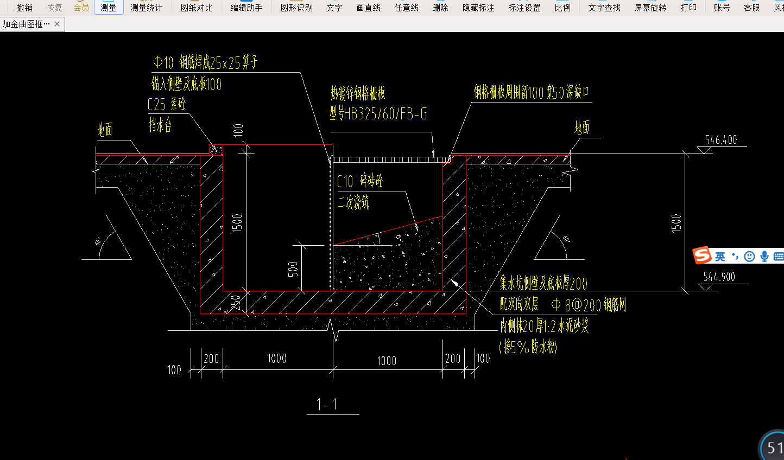
Task: Select the 文字 text tool
Action: [x=334, y=8]
